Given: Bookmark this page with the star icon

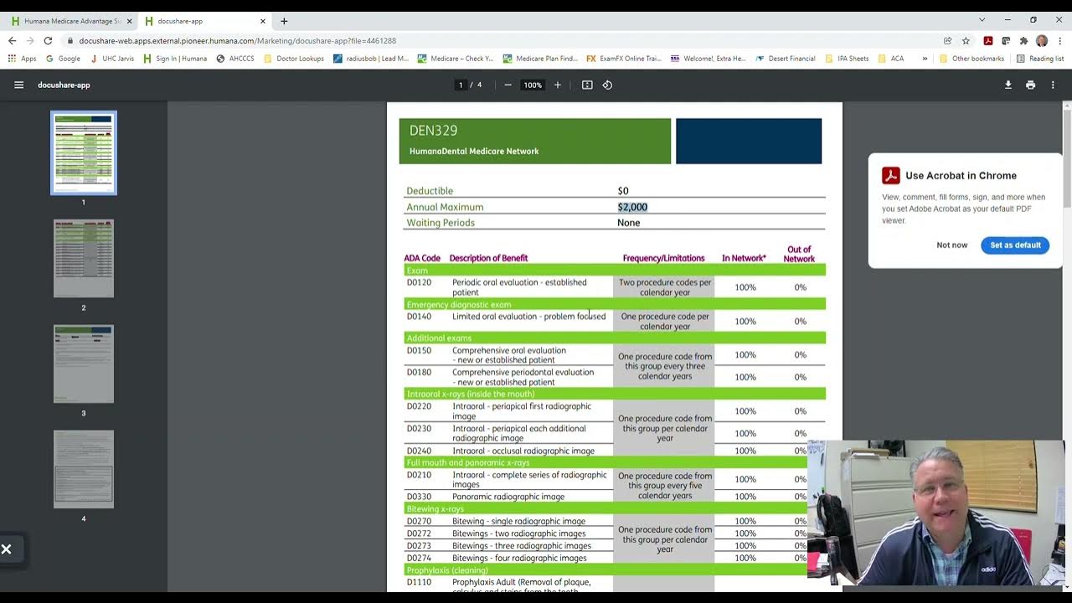Looking at the screenshot, I should (x=966, y=40).
